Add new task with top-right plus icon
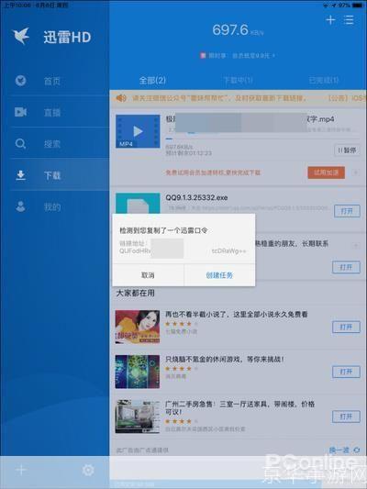The width and height of the screenshot is (367, 489). pyautogui.click(x=330, y=20)
